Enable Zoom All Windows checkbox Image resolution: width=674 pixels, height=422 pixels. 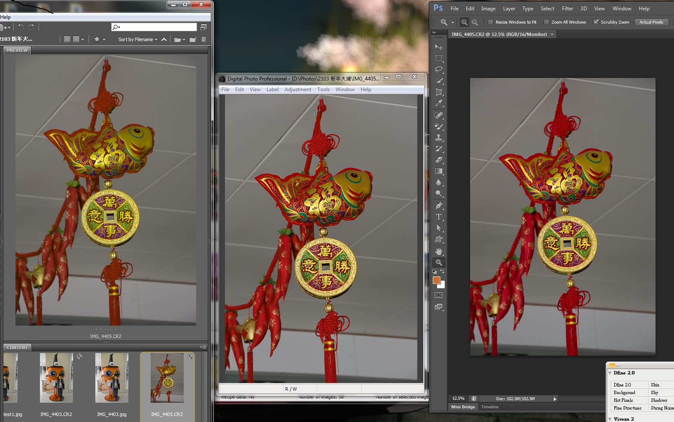coord(546,22)
